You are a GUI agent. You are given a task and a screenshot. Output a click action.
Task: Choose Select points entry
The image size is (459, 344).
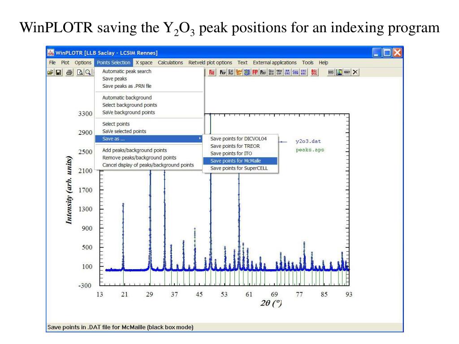(x=149, y=124)
